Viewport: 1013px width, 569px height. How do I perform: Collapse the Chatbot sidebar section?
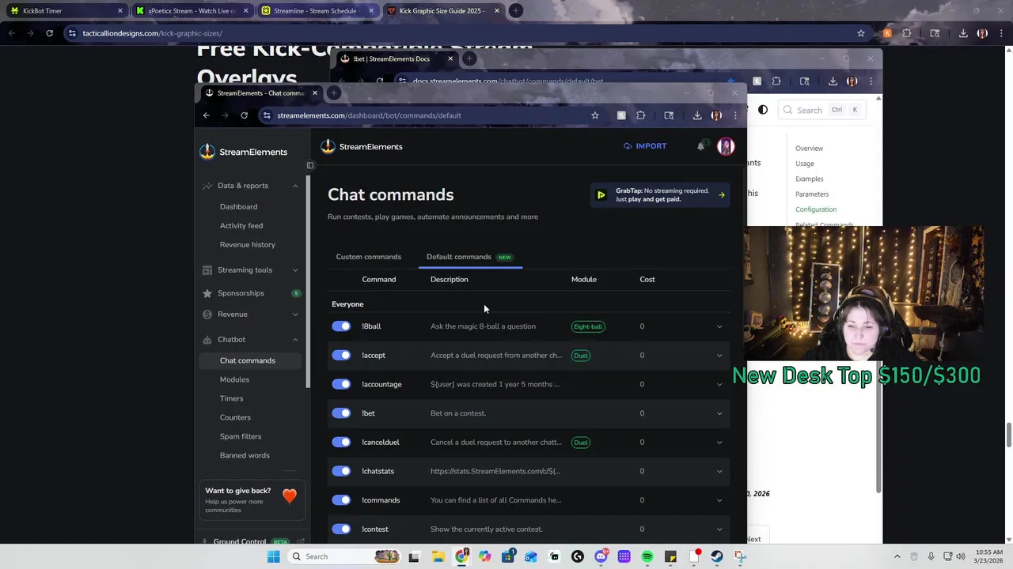coord(295,340)
